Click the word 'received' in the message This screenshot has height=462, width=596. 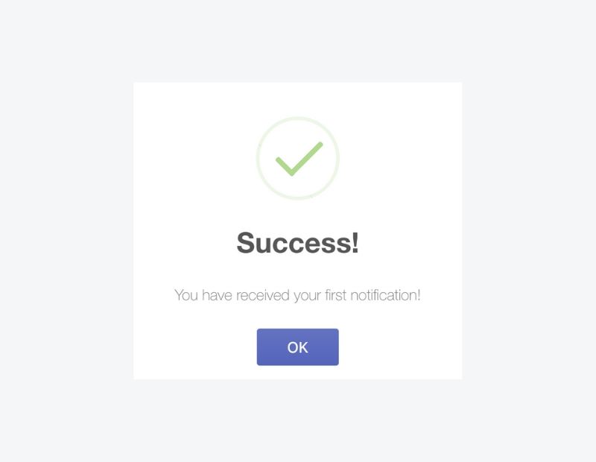[263, 295]
